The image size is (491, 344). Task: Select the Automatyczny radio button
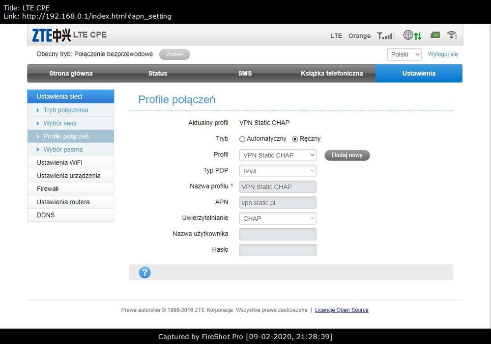tap(242, 139)
